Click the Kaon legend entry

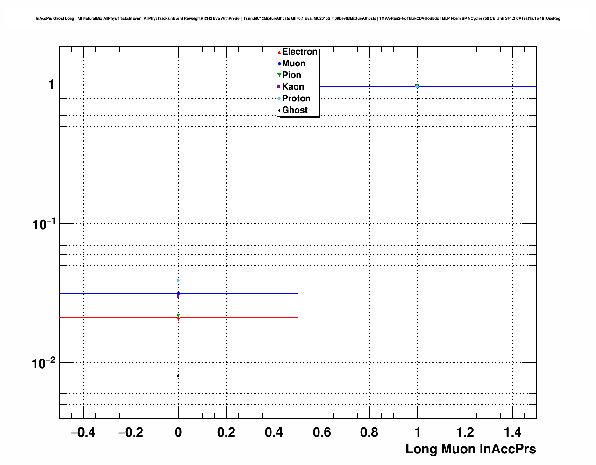coord(291,87)
